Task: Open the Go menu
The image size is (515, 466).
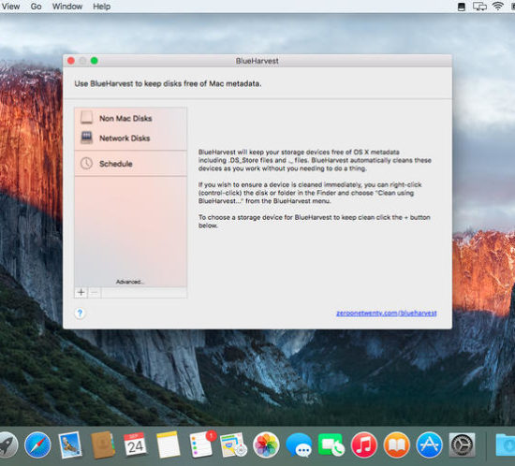Action: click(36, 7)
